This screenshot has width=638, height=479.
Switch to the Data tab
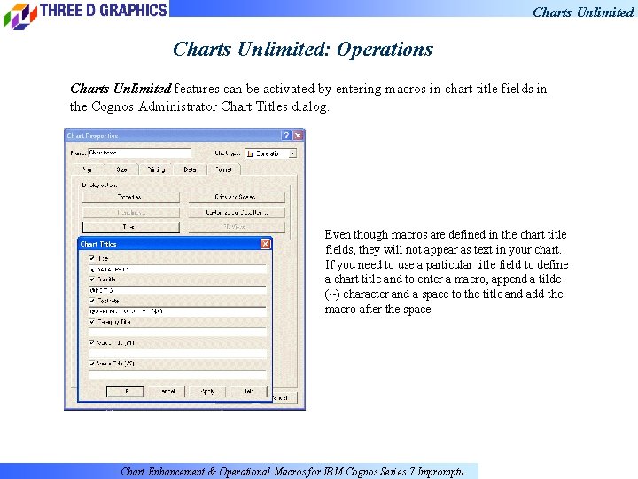click(x=190, y=169)
